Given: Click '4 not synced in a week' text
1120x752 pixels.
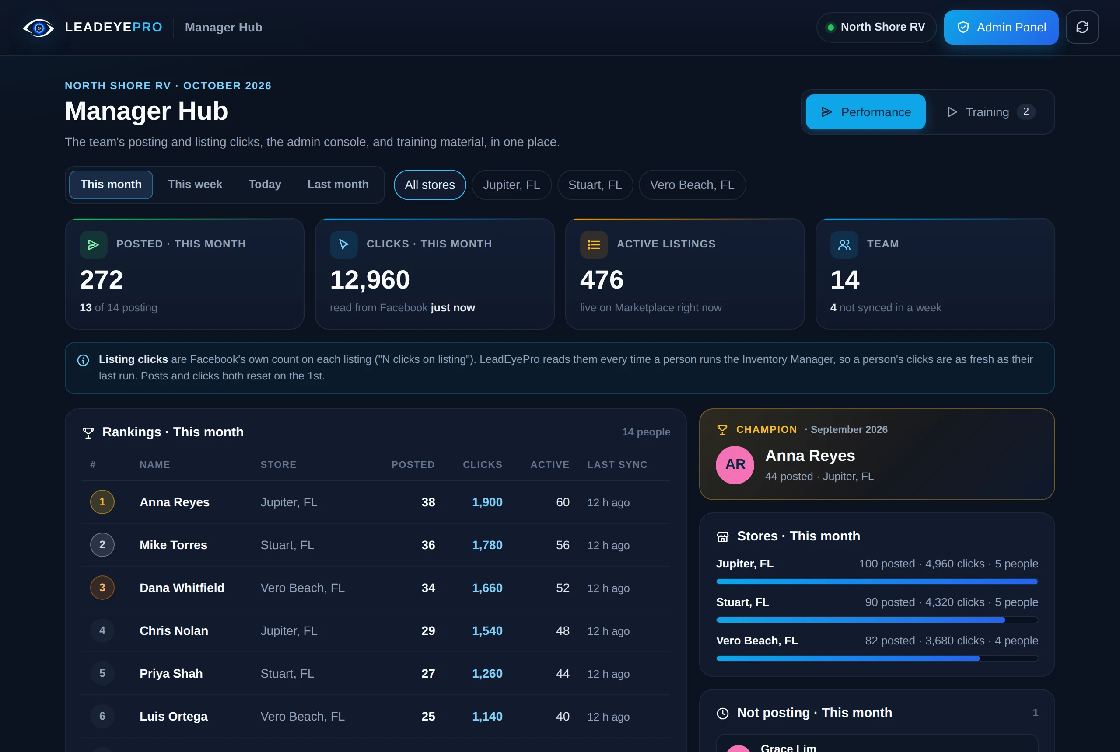Looking at the screenshot, I should point(886,307).
